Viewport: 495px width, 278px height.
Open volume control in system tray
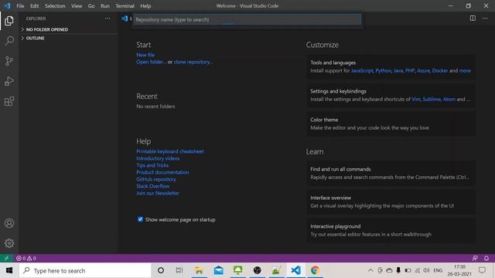[426, 270]
